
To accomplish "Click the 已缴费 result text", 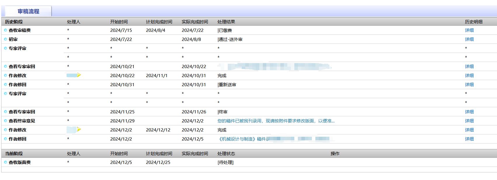I will click(225, 30).
